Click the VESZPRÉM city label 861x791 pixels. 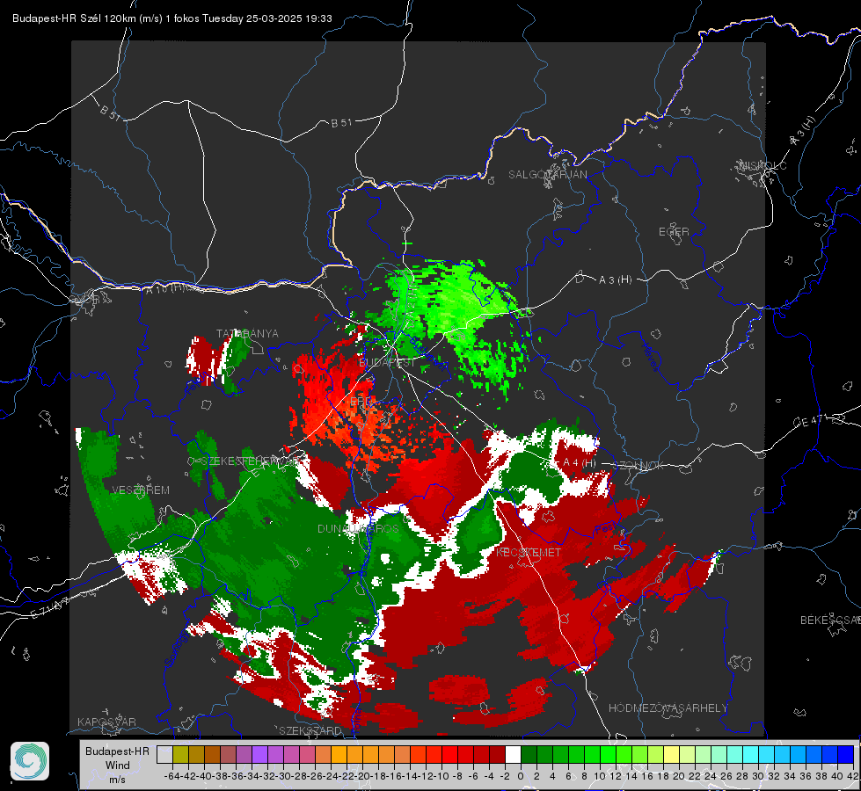pos(141,490)
